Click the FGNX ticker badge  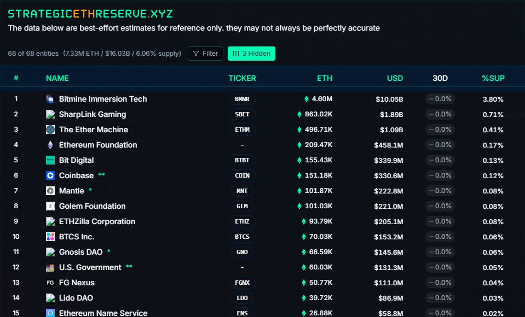pos(242,283)
